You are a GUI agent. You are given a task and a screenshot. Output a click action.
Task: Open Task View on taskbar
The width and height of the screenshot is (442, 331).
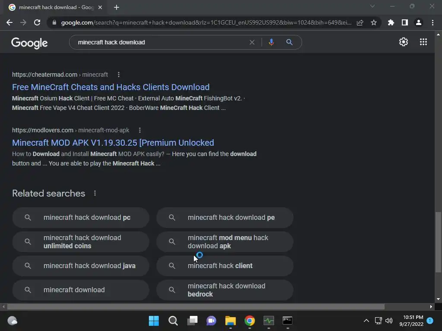192,321
